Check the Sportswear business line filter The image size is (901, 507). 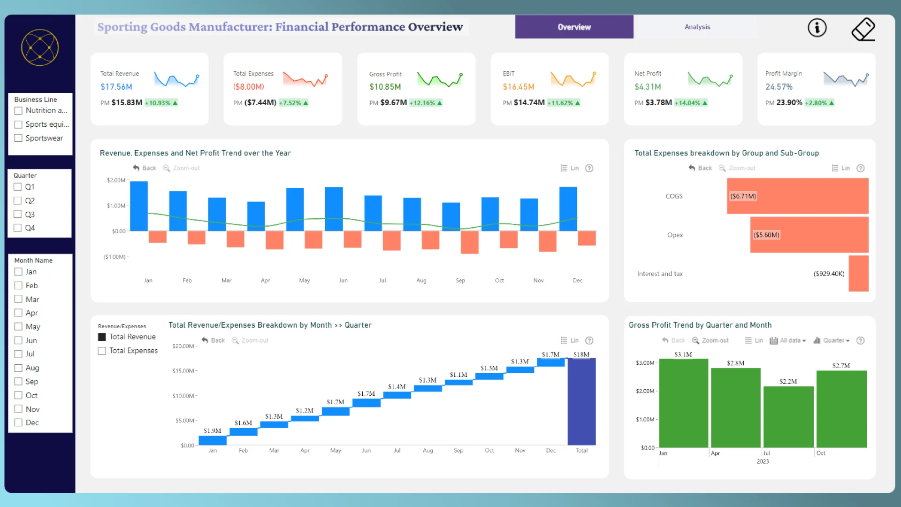18,138
